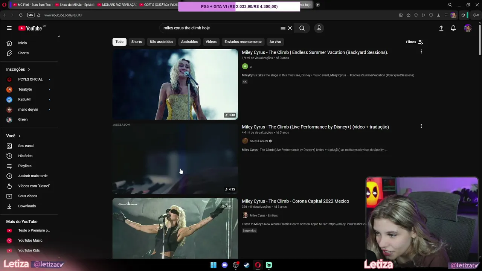Apply the Não assistidos filter chip

pyautogui.click(x=162, y=42)
